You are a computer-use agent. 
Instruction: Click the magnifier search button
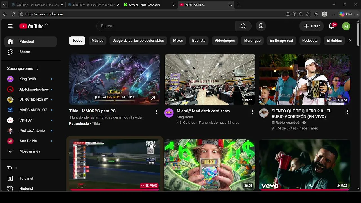243,26
